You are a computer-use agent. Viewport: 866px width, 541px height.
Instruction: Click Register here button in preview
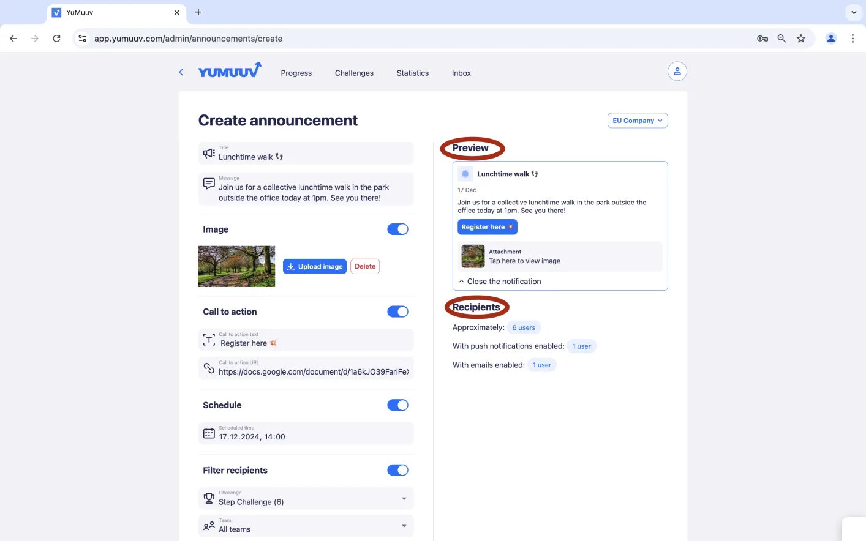click(488, 227)
